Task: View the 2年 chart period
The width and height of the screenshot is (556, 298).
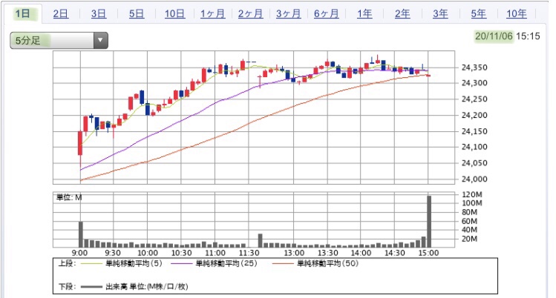Action: coord(402,14)
